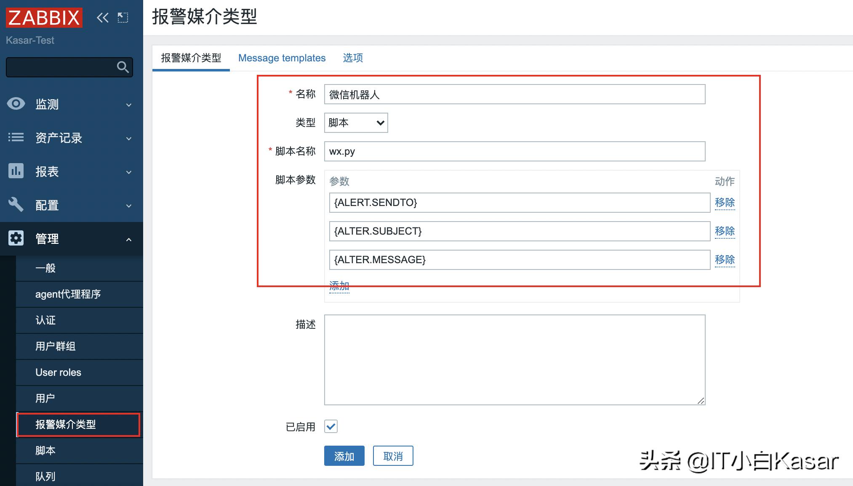
Task: Click the sidebar search magnifier icon
Action: (x=123, y=67)
